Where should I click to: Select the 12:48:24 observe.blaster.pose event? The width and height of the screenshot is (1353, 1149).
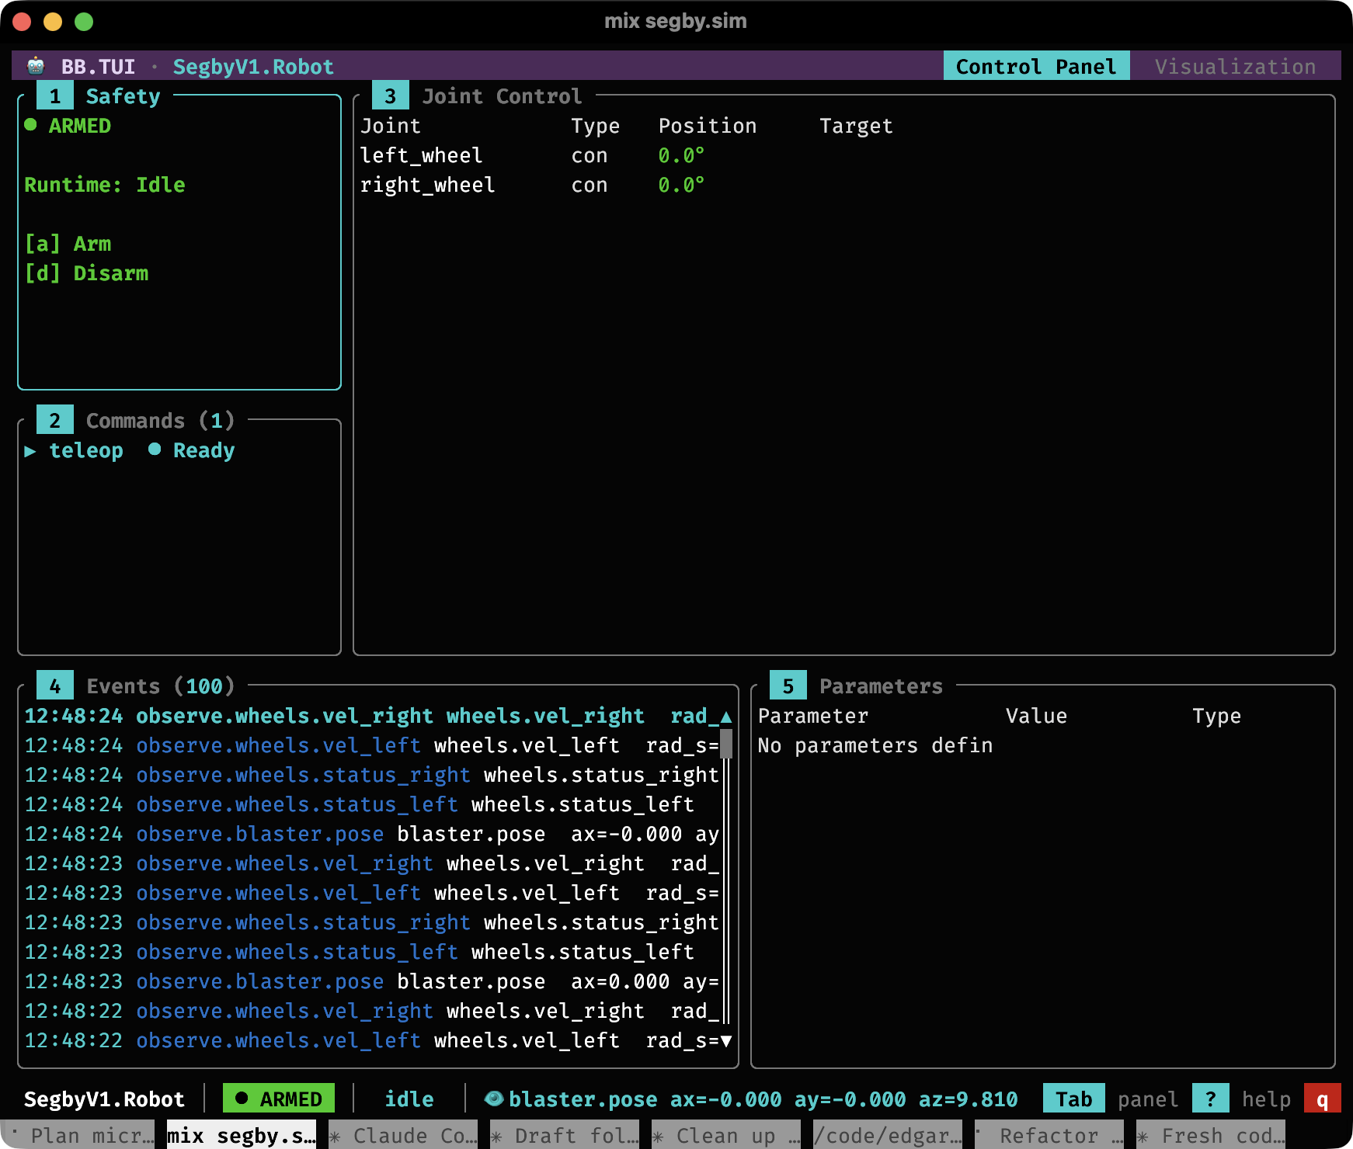371,834
